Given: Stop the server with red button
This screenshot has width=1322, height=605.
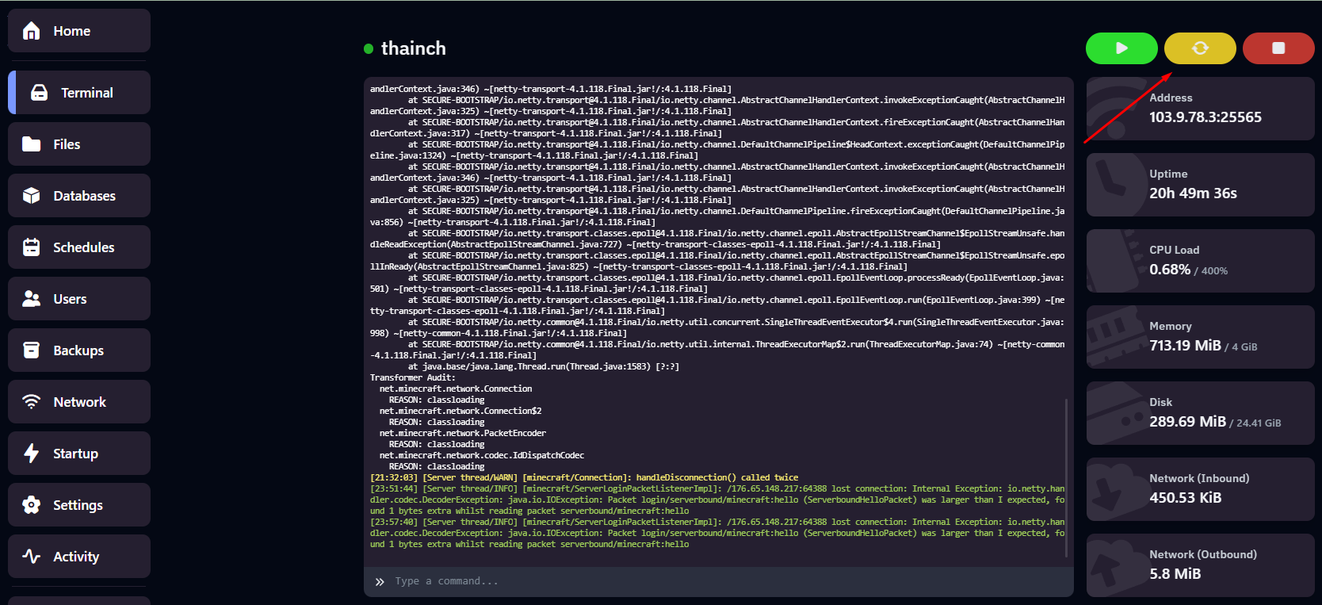Looking at the screenshot, I should click(1278, 48).
